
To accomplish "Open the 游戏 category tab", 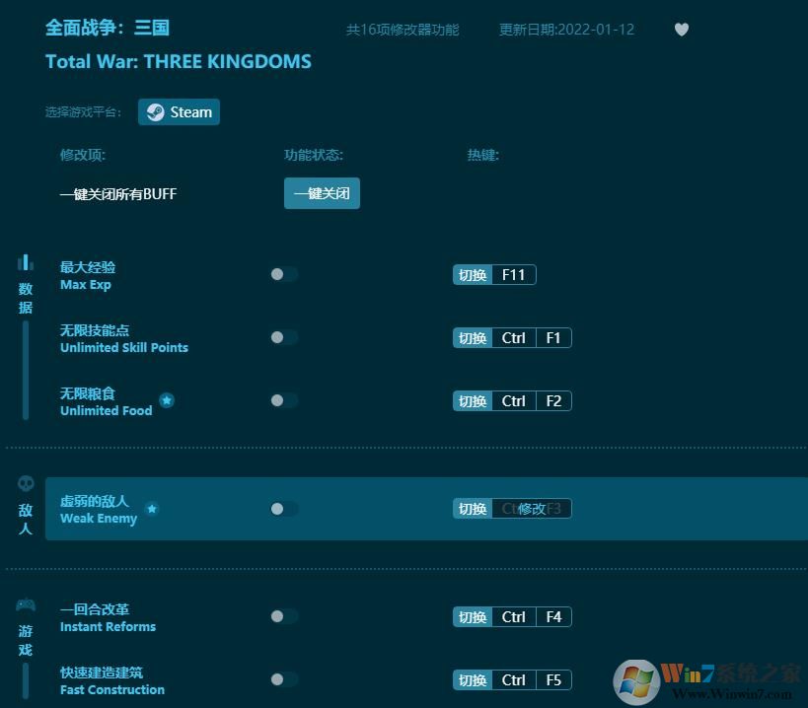I will 25,638.
